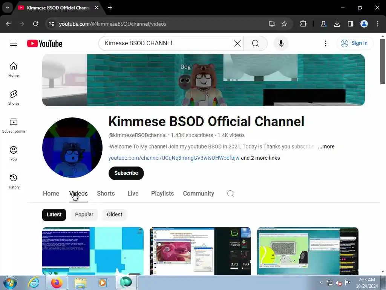Open Windows Explorer folder on taskbar
The width and height of the screenshot is (386, 290).
(80, 283)
